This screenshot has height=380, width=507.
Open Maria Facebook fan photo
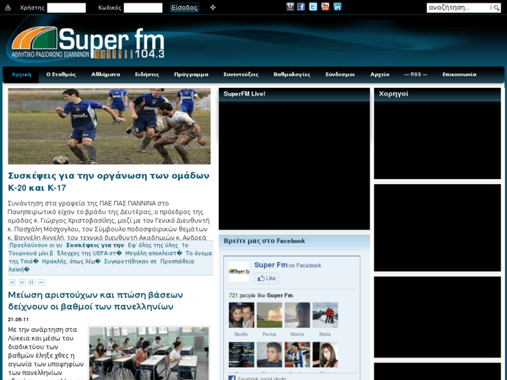click(325, 315)
